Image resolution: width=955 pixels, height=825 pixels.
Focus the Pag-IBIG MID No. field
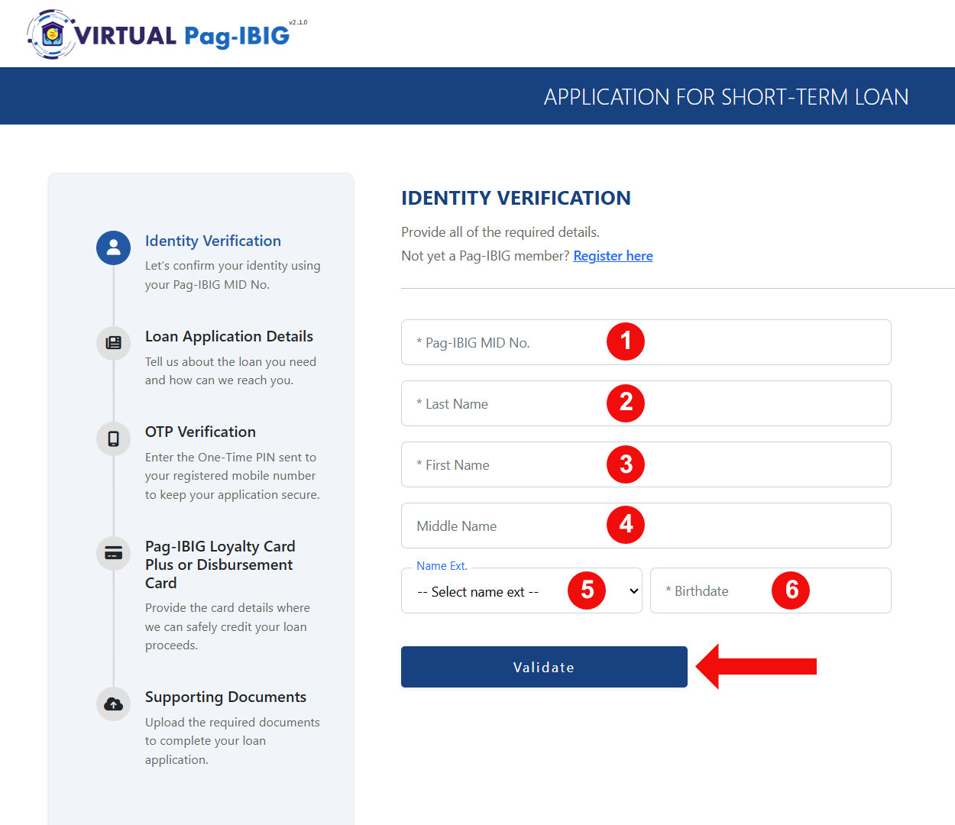tap(646, 342)
